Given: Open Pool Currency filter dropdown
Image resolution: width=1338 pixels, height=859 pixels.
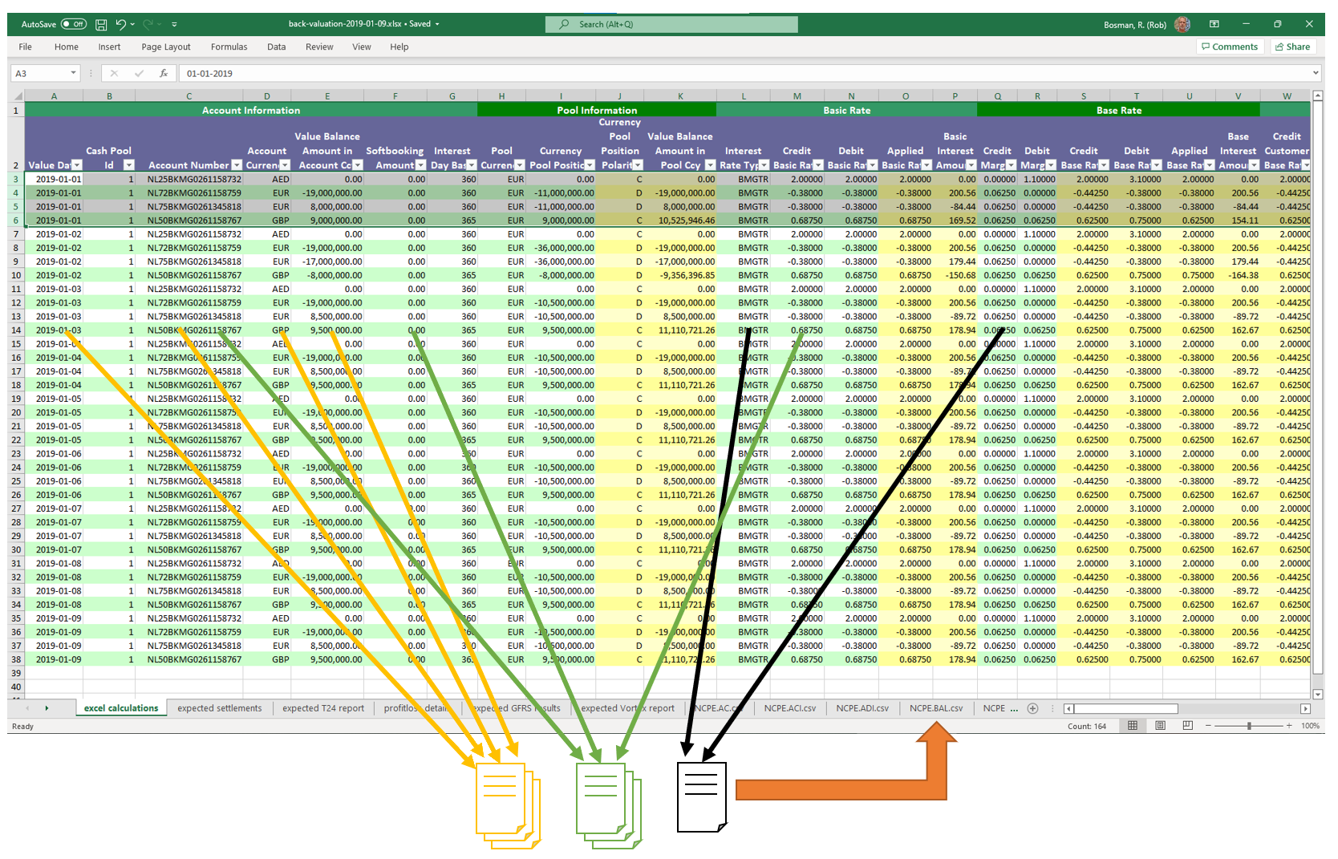Looking at the screenshot, I should click(x=520, y=165).
